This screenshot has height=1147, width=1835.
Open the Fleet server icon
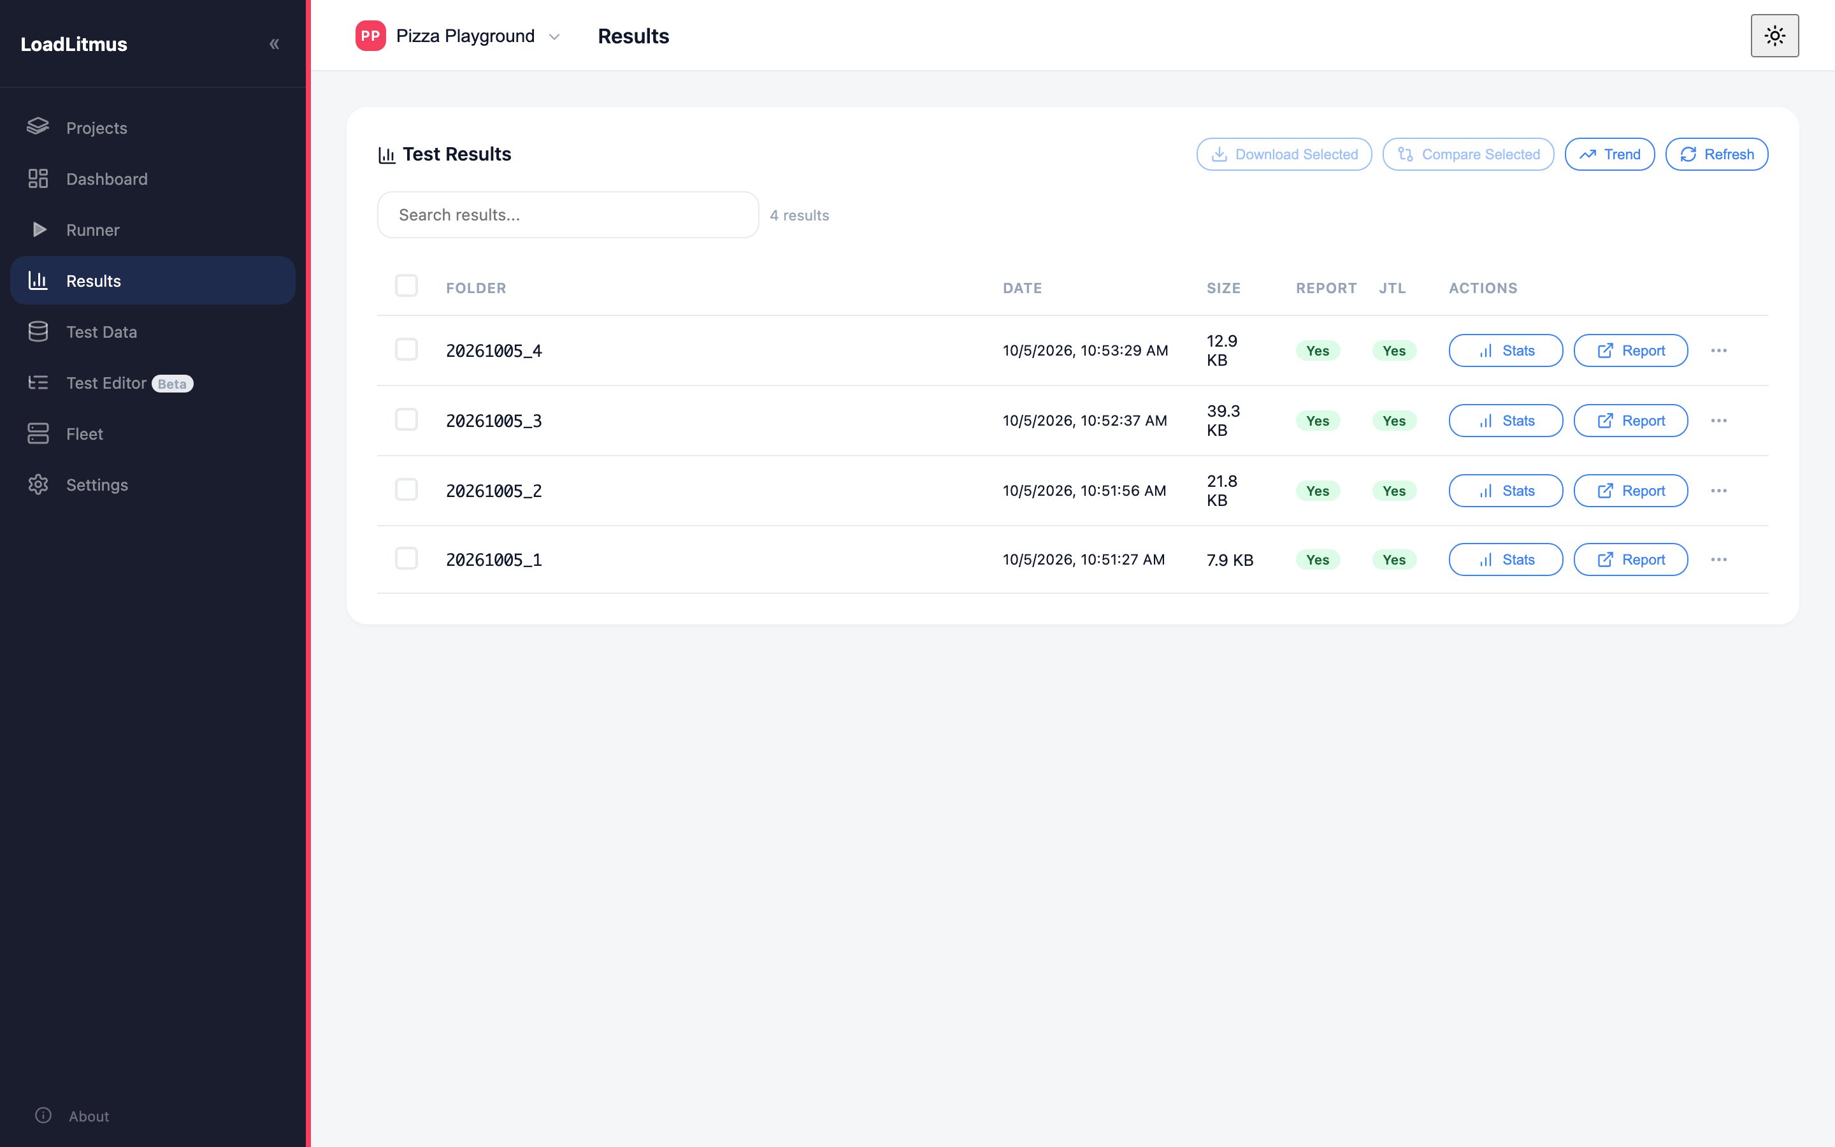click(x=38, y=433)
